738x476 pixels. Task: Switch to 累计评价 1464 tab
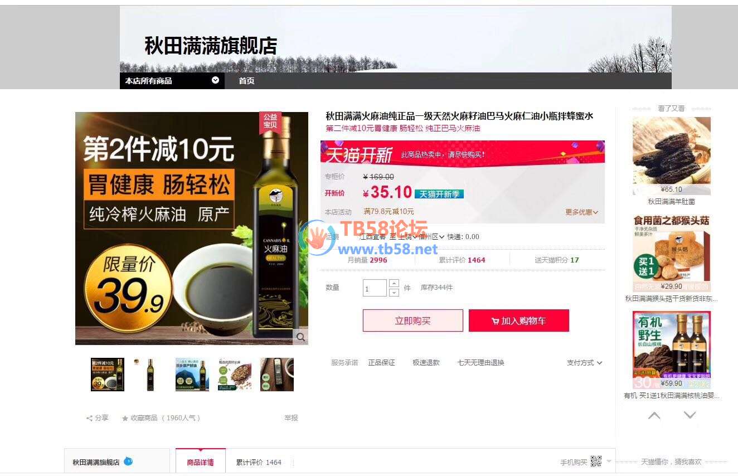(259, 462)
